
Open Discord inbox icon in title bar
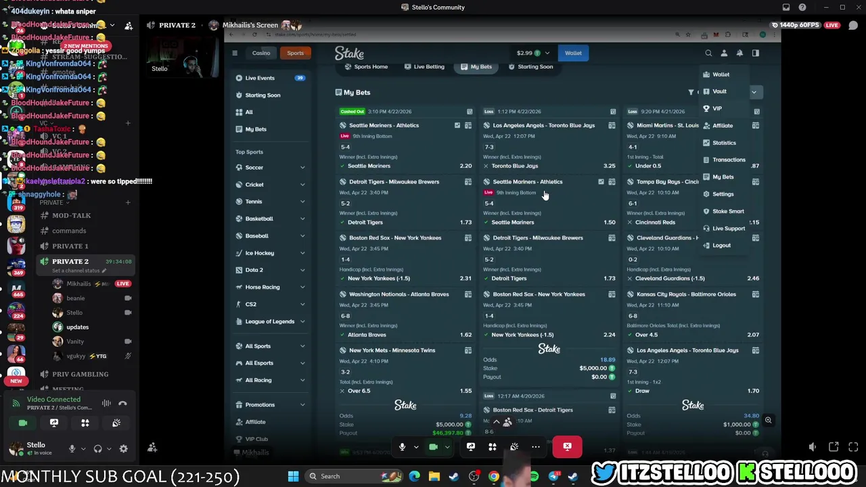pyautogui.click(x=786, y=7)
